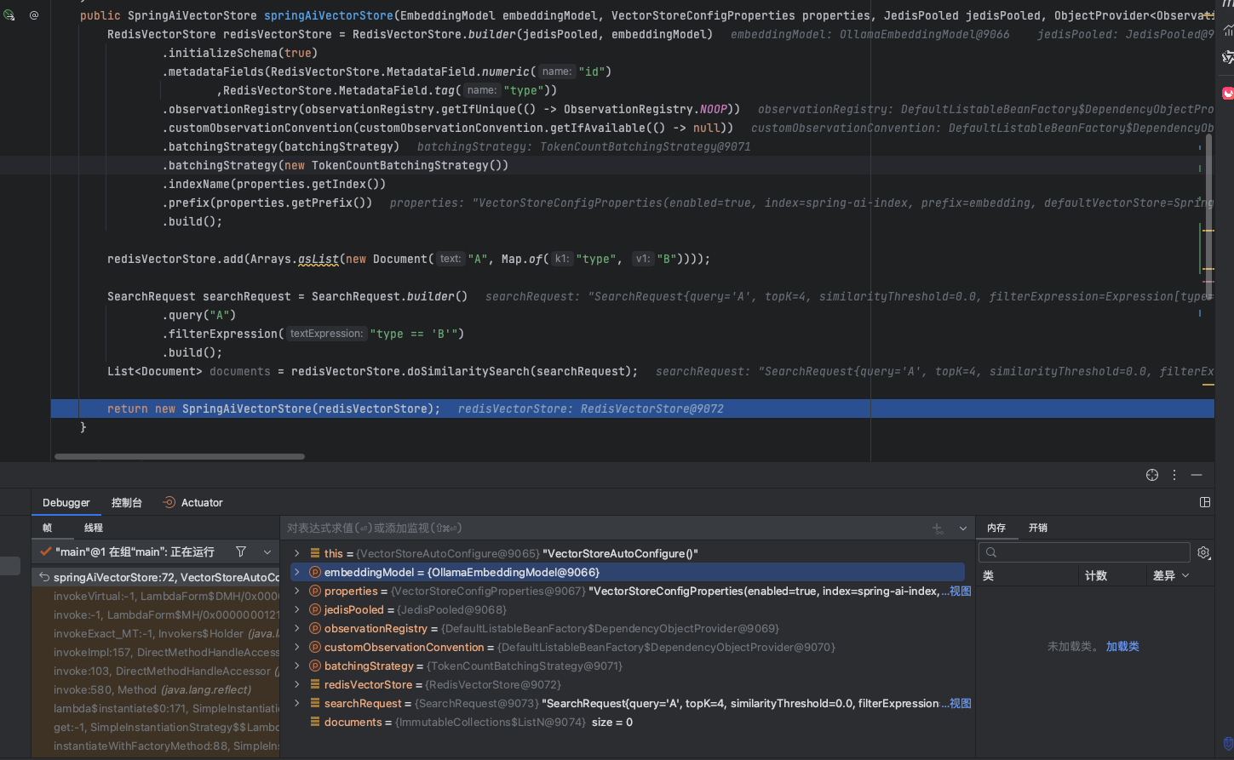Open the evaluate expression history dropdown
Image resolution: width=1234 pixels, height=760 pixels.
coord(963,529)
